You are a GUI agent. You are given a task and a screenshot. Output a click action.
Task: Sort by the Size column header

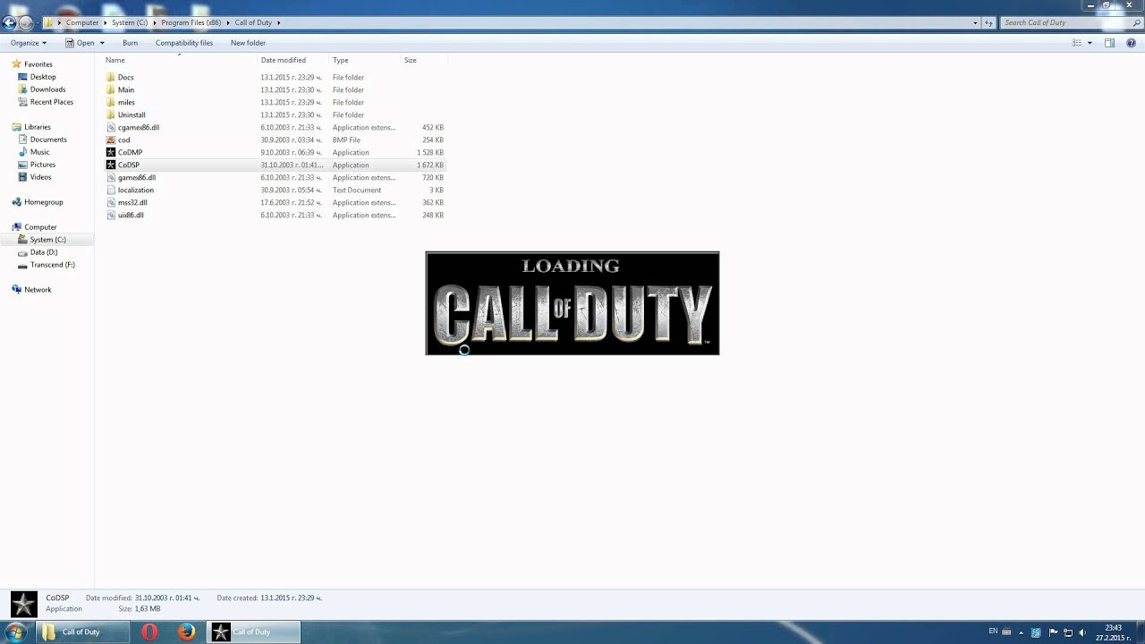(x=424, y=60)
